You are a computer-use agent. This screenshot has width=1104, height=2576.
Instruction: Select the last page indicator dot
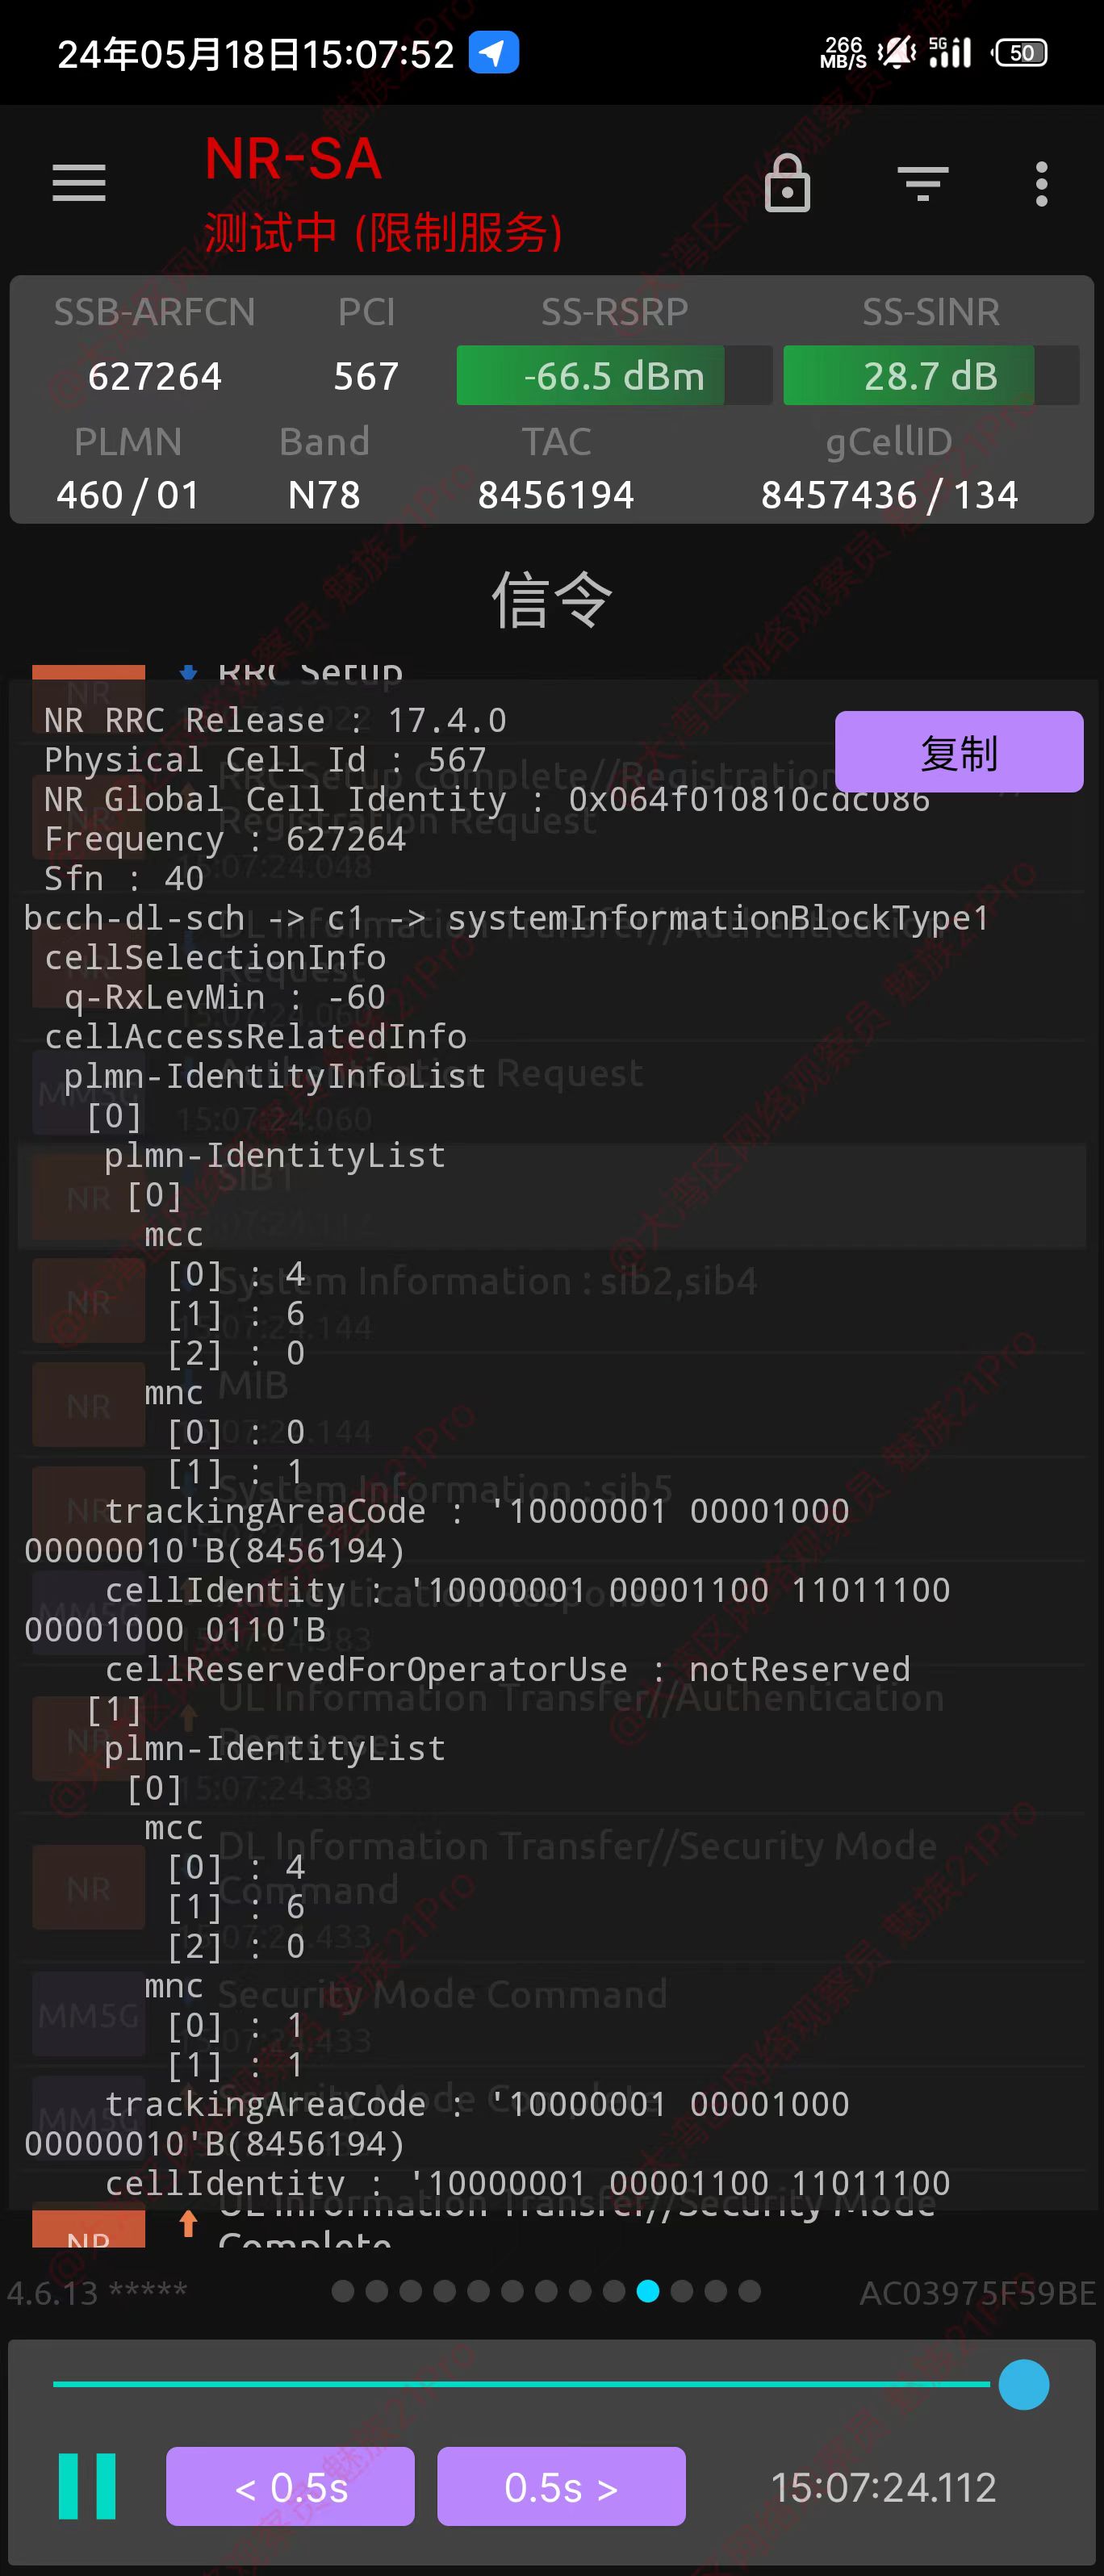pyautogui.click(x=750, y=2291)
